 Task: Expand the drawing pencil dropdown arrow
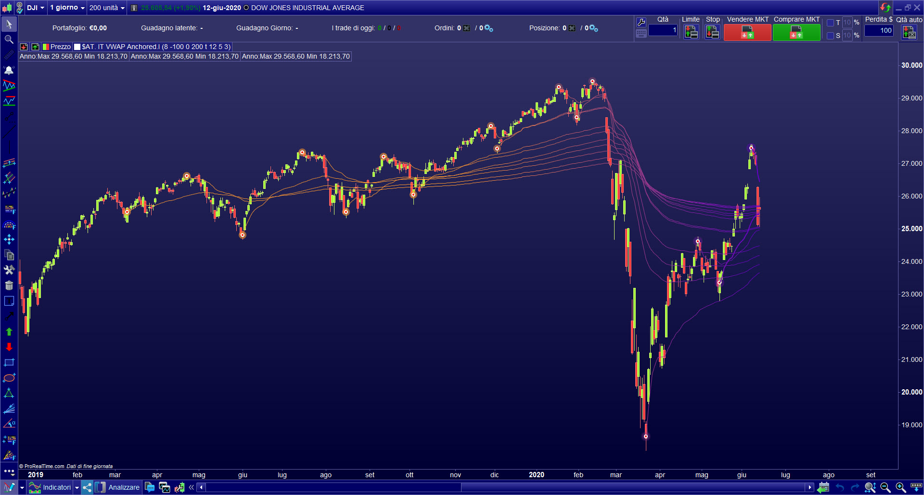click(22, 487)
